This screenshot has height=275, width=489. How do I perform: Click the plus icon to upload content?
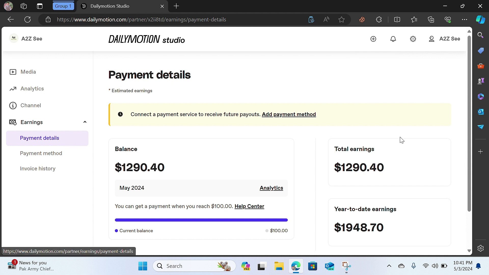(x=373, y=39)
